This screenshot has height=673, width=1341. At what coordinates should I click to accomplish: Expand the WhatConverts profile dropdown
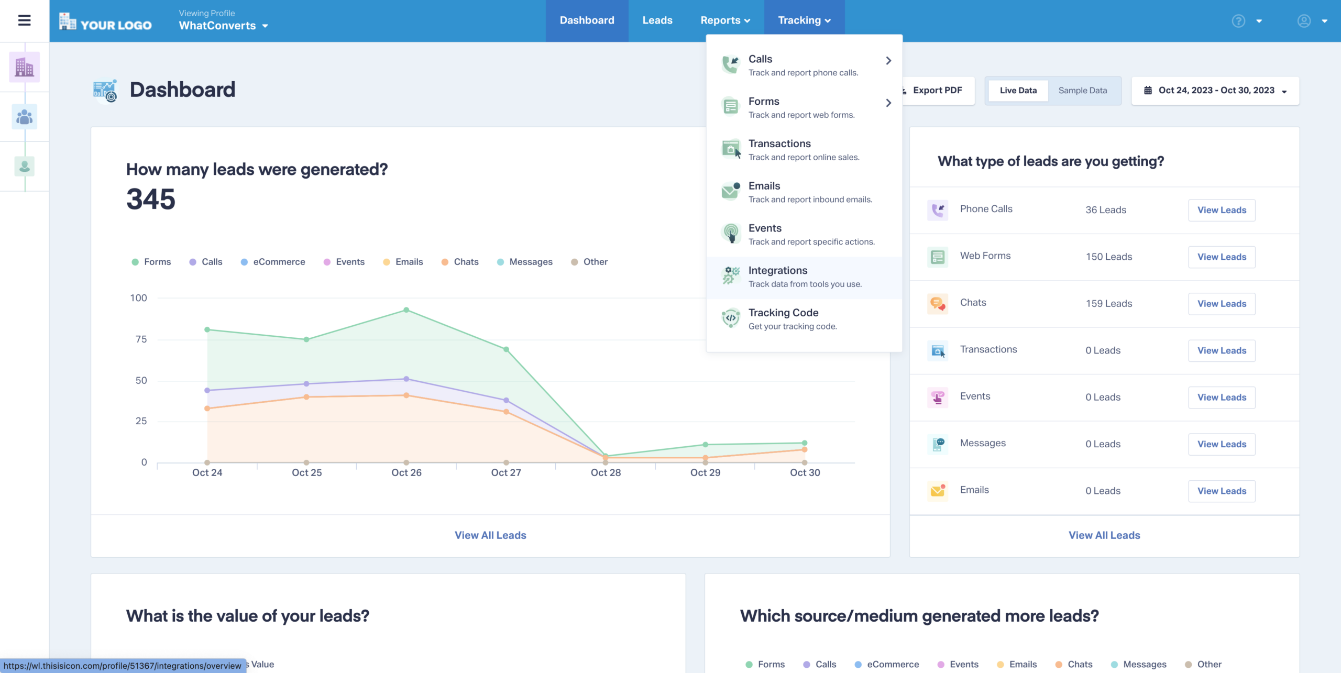tap(224, 26)
